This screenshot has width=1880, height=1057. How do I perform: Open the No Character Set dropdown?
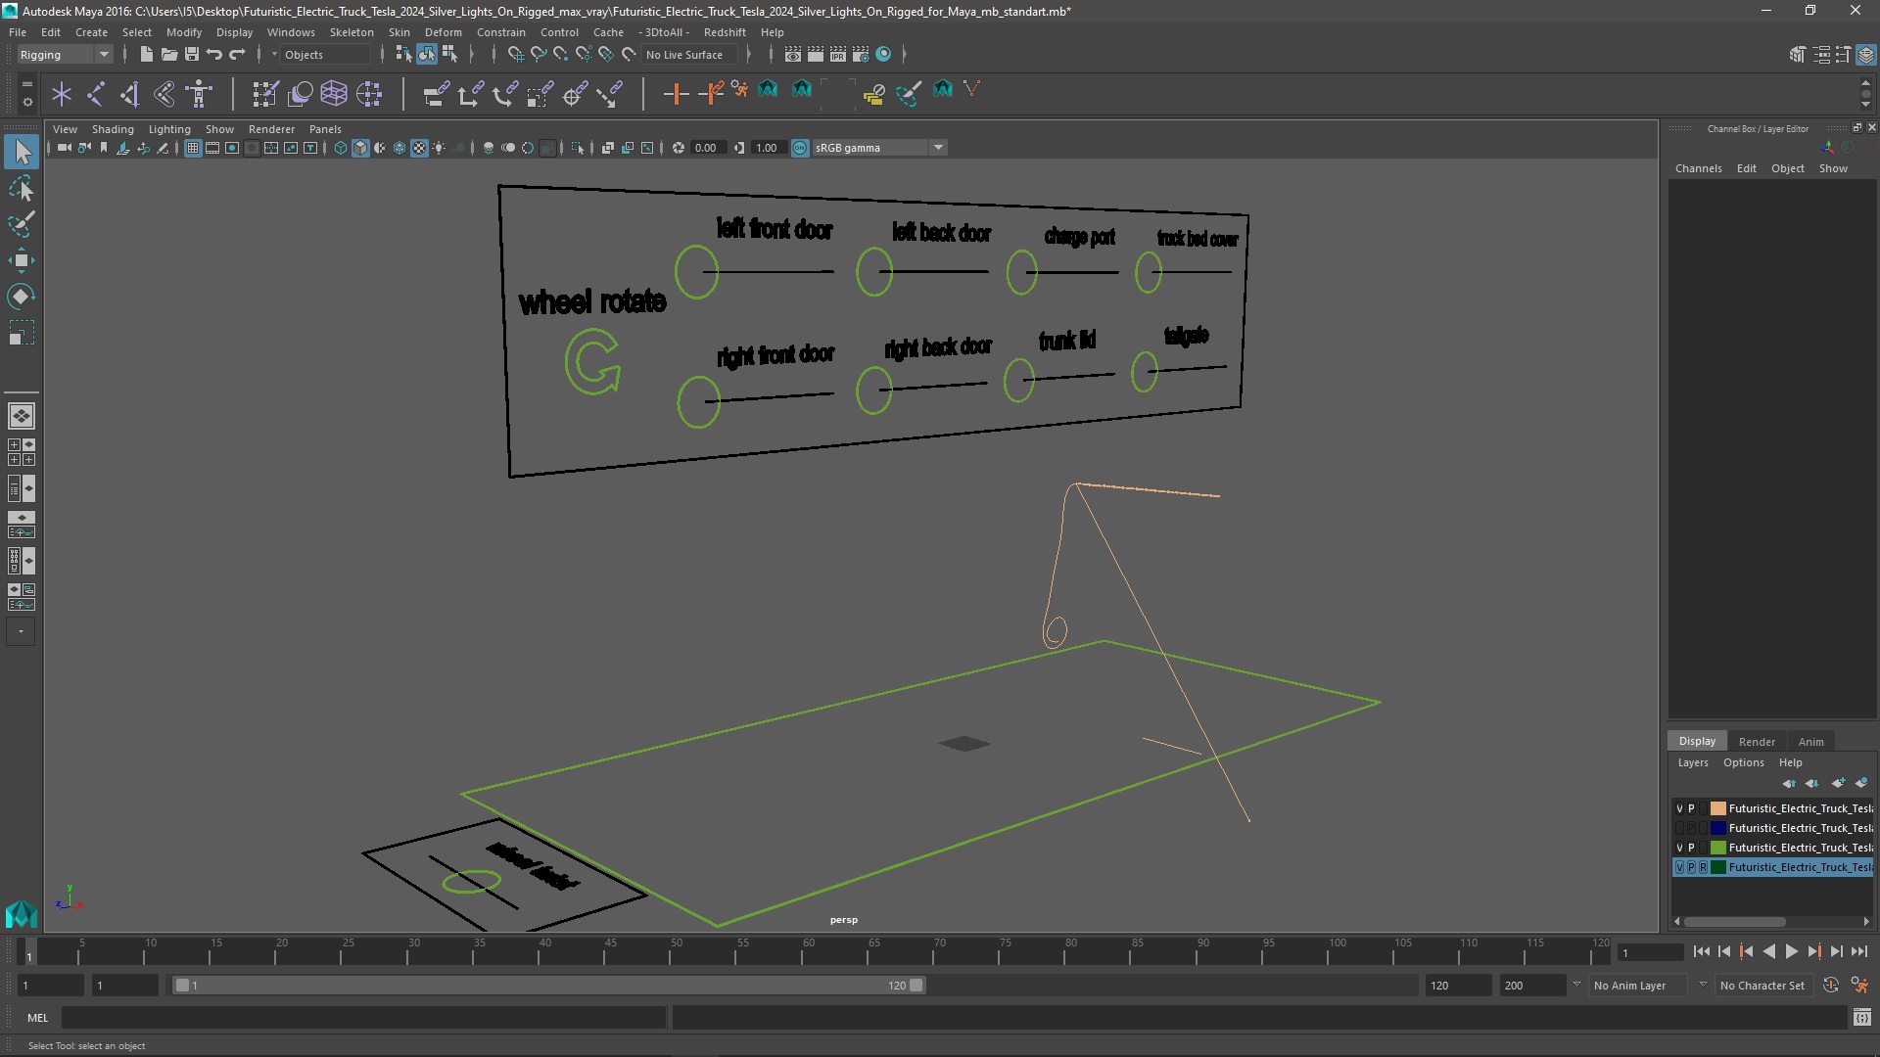coord(1762,986)
